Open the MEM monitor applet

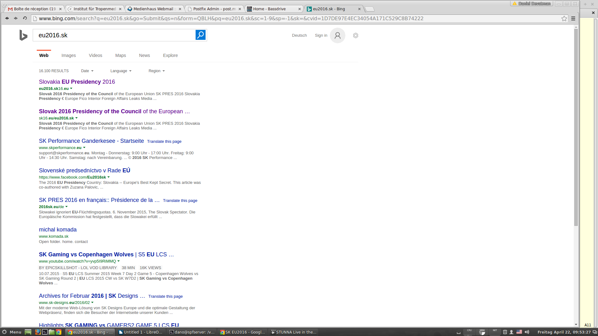point(482,332)
